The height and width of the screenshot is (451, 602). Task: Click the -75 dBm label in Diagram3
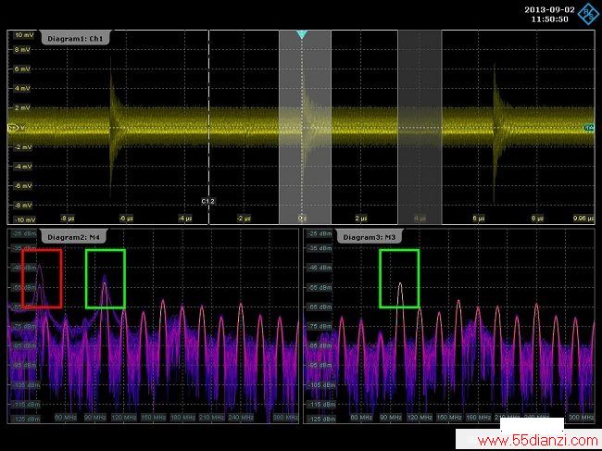click(x=320, y=327)
